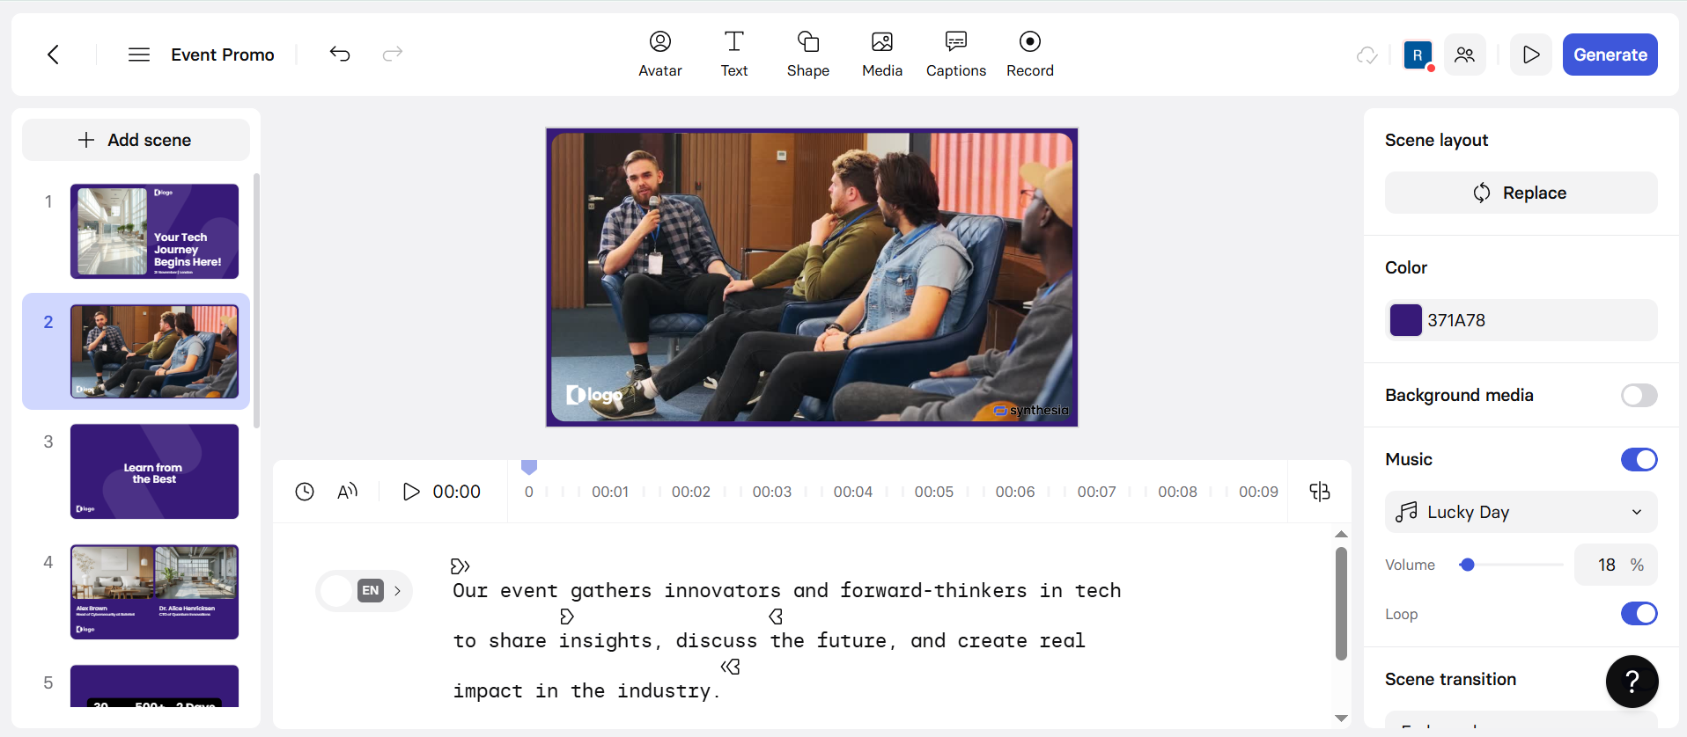Click the marker icon above 'insights'
Screen dimensions: 1687x737
pyautogui.click(x=567, y=617)
